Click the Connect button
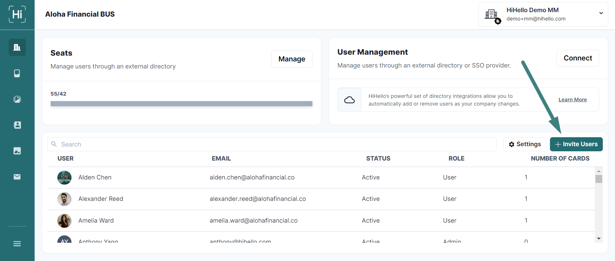Viewport: 615px width, 261px height. tap(578, 58)
